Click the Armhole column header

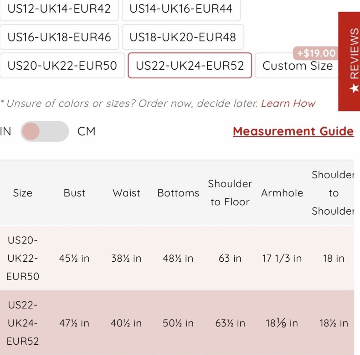tap(282, 193)
